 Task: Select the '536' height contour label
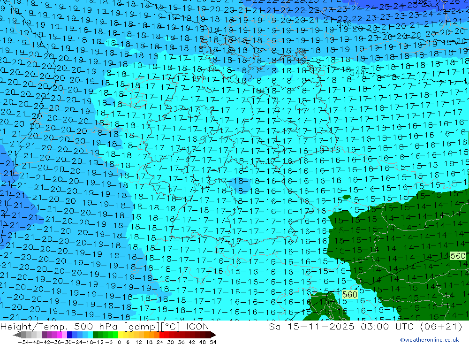pos(344,23)
